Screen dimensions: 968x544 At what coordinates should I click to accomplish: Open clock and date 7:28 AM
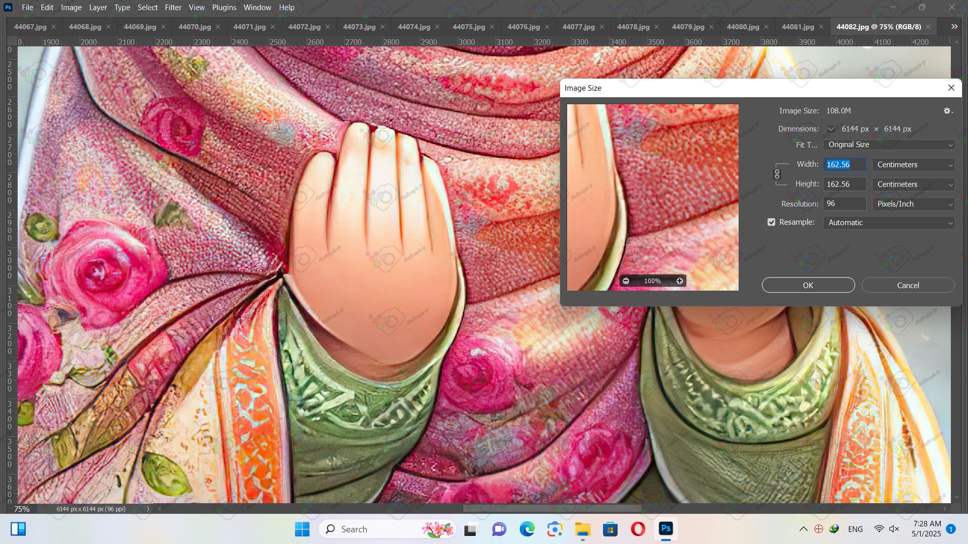click(x=927, y=529)
